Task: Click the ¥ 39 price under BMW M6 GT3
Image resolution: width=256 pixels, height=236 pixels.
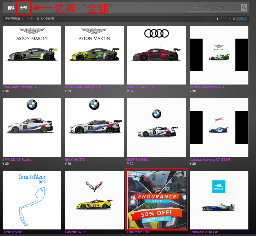Action: point(68,164)
